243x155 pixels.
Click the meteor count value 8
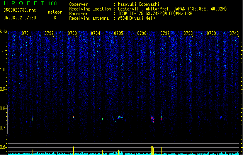[x=55, y=18]
